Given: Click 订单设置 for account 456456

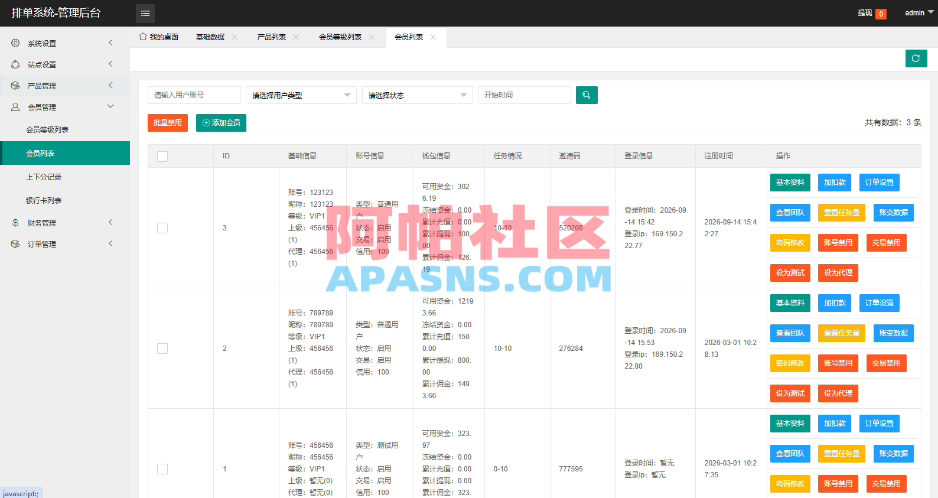Looking at the screenshot, I should [880, 424].
